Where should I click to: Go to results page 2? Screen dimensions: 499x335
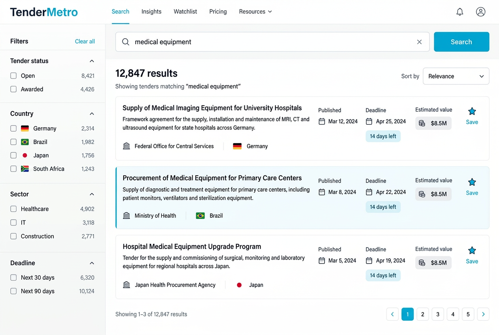422,314
